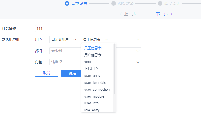Click the 任务名称 input field
Screen dimensions: 201x126
(x=56, y=28)
